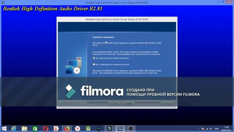Click the Назад button in the setup dialog
234x132 pixels.
tap(114, 103)
